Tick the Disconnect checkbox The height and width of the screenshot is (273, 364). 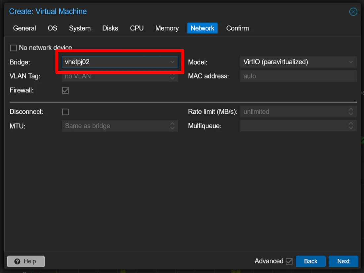click(x=65, y=112)
